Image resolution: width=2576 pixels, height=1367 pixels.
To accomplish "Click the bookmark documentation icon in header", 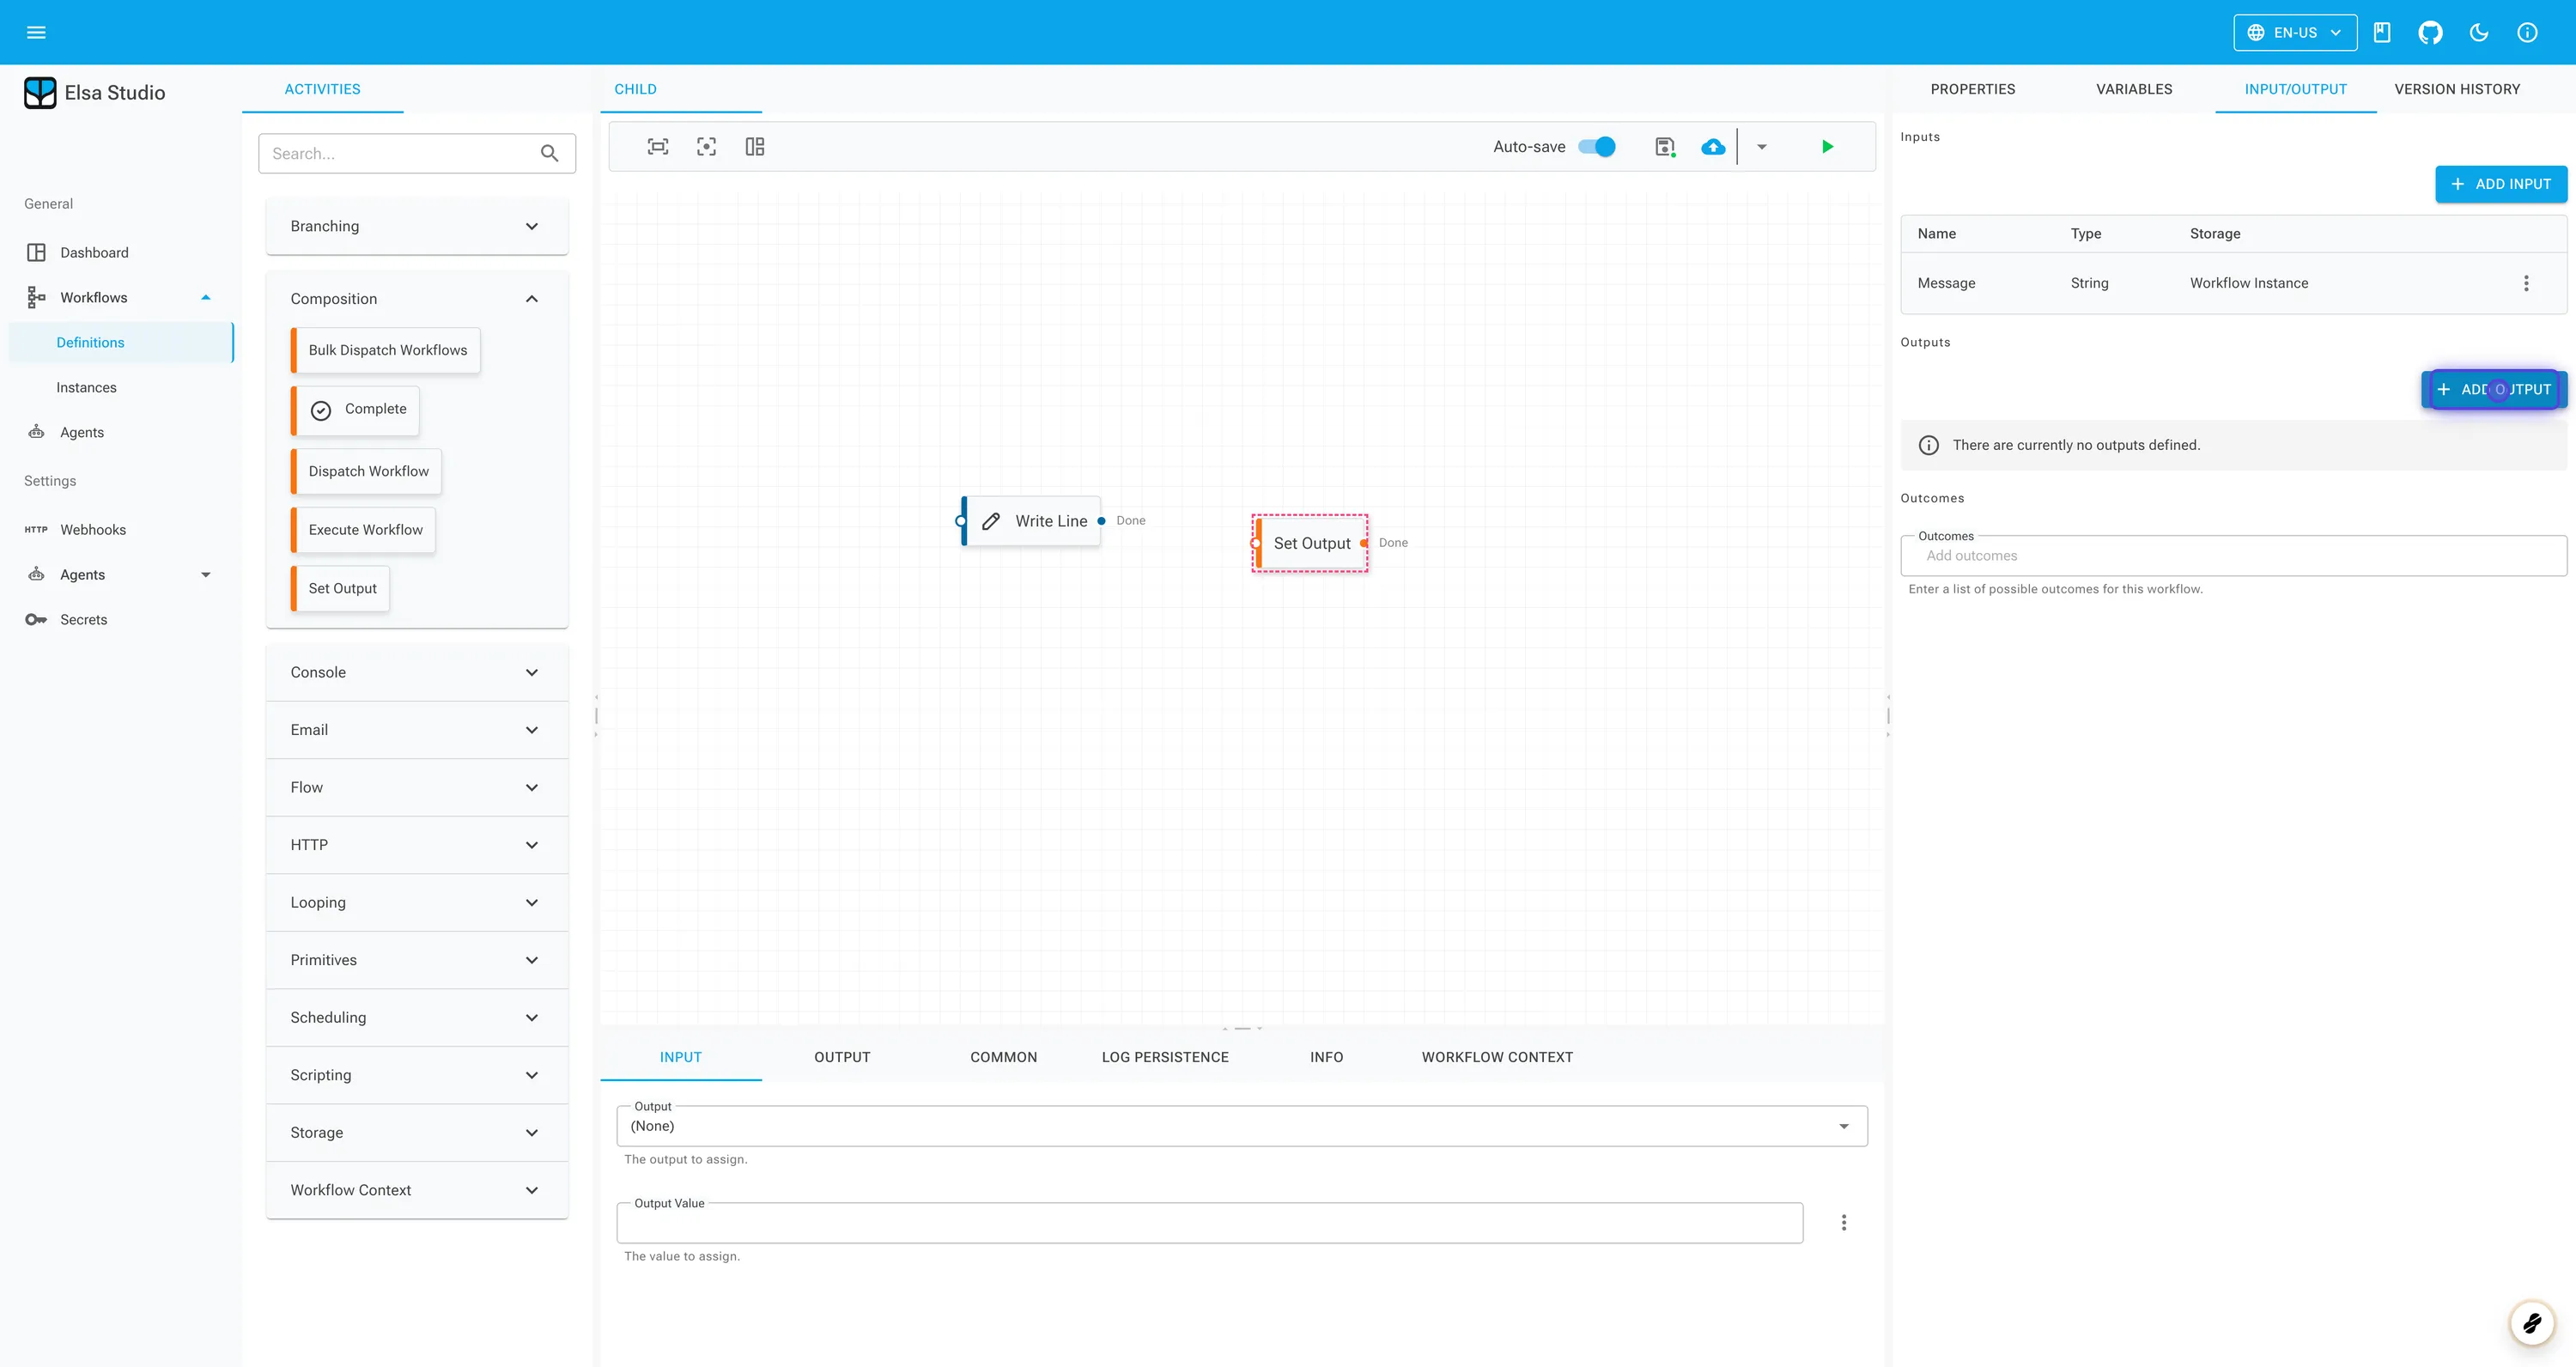I will [x=2382, y=32].
